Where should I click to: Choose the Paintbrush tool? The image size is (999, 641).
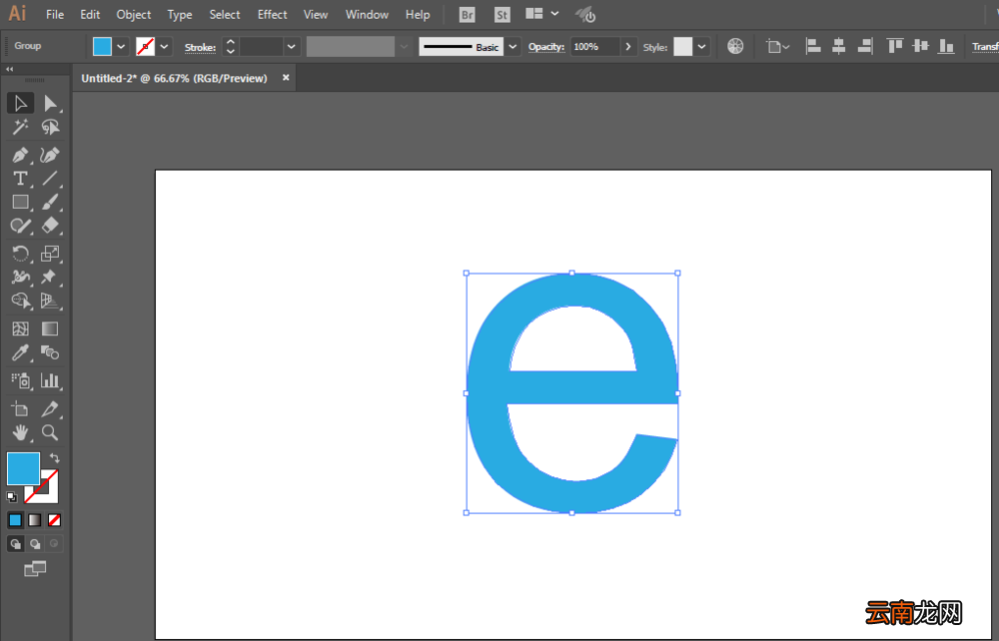click(50, 202)
